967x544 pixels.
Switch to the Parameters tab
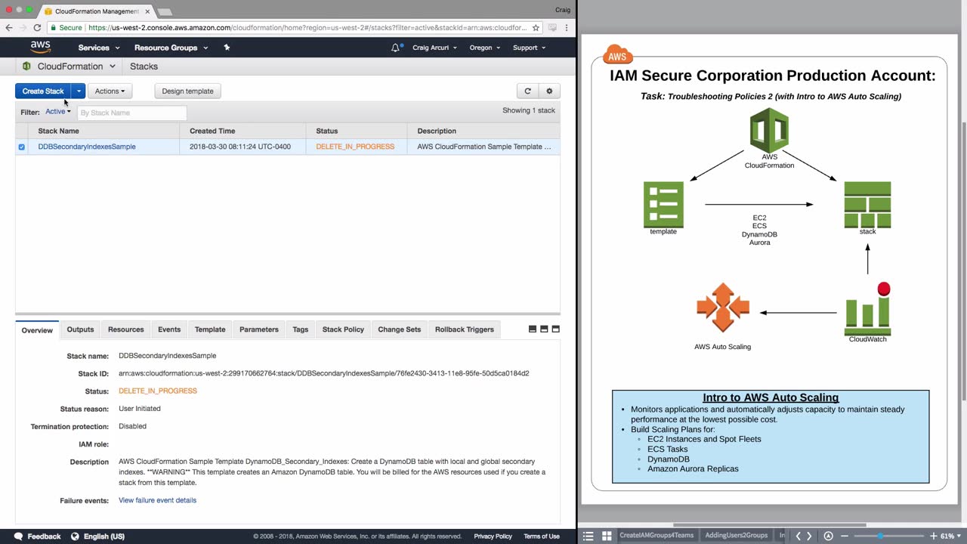coord(259,329)
